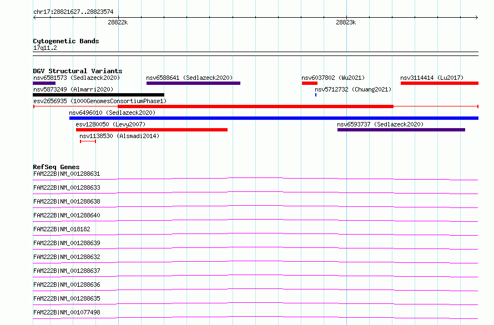The image size is (494, 325).
Task: Click the 28822k ruler label
Action: (118, 22)
